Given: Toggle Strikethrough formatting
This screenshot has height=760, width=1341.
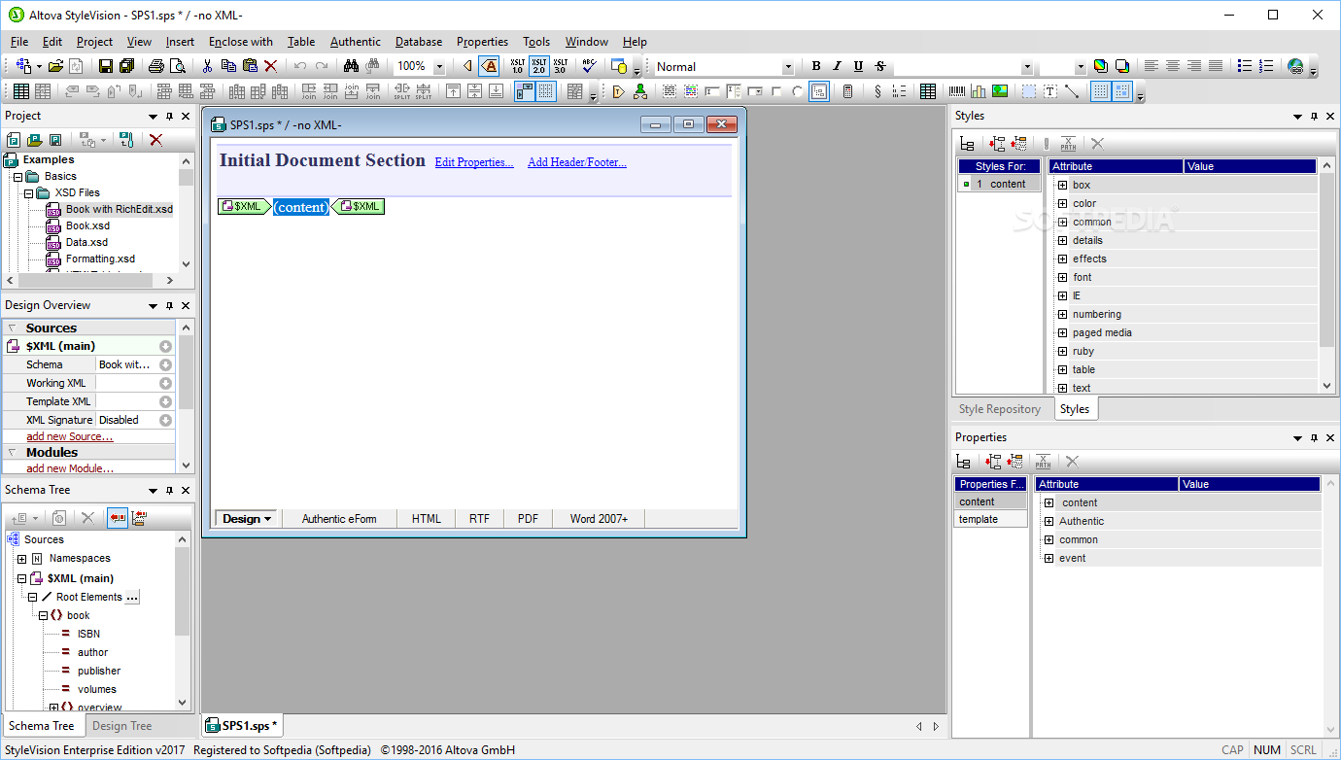Looking at the screenshot, I should click(879, 66).
